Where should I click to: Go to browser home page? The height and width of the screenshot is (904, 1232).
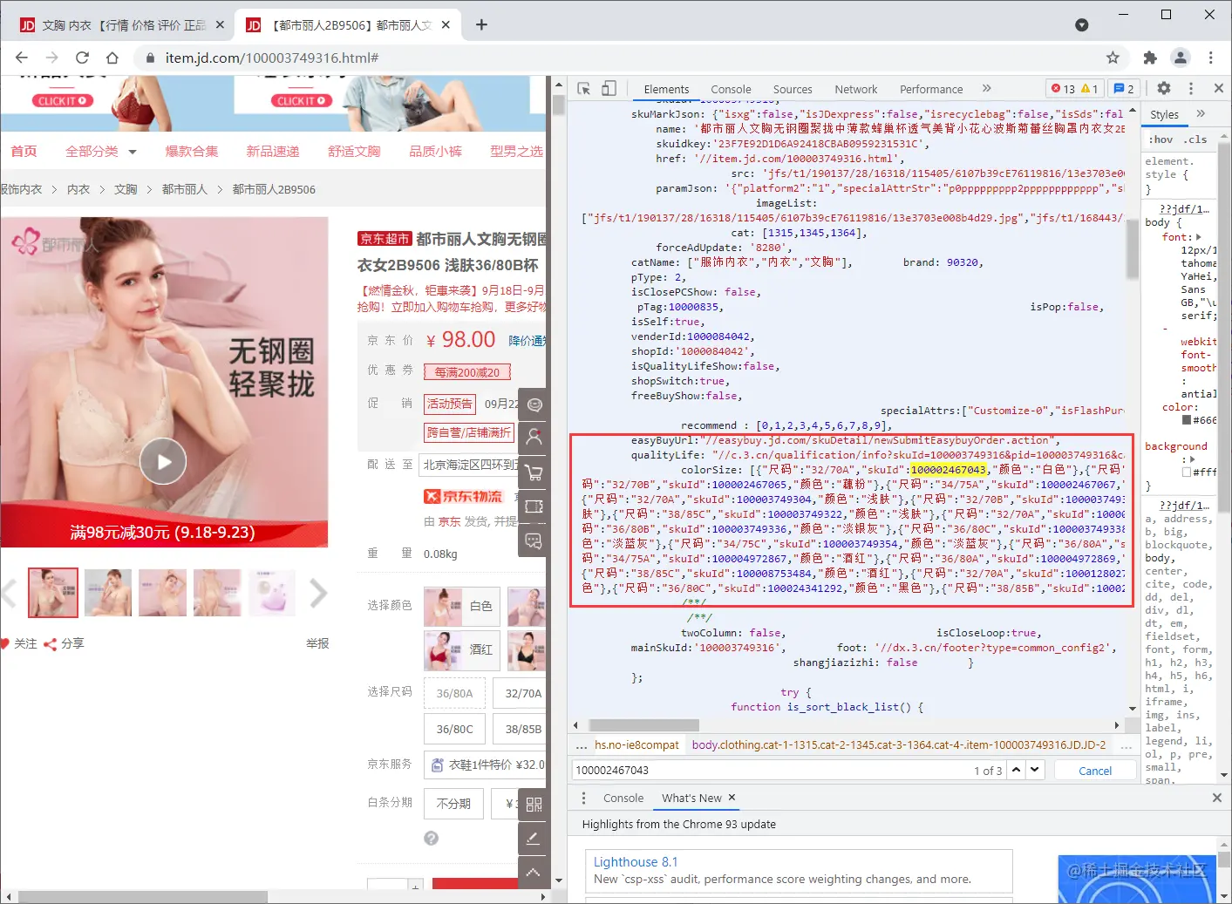(112, 58)
